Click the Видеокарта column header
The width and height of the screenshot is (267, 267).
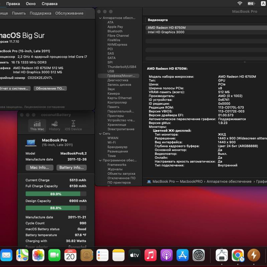pos(158,20)
